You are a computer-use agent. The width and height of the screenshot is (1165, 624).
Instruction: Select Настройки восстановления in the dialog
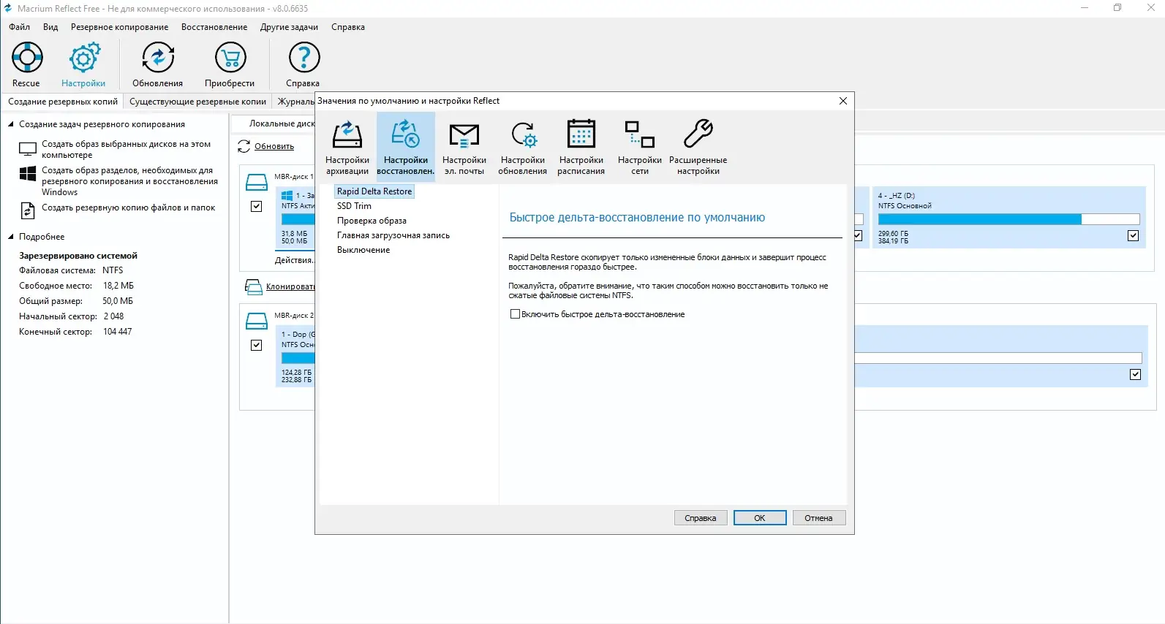406,146
